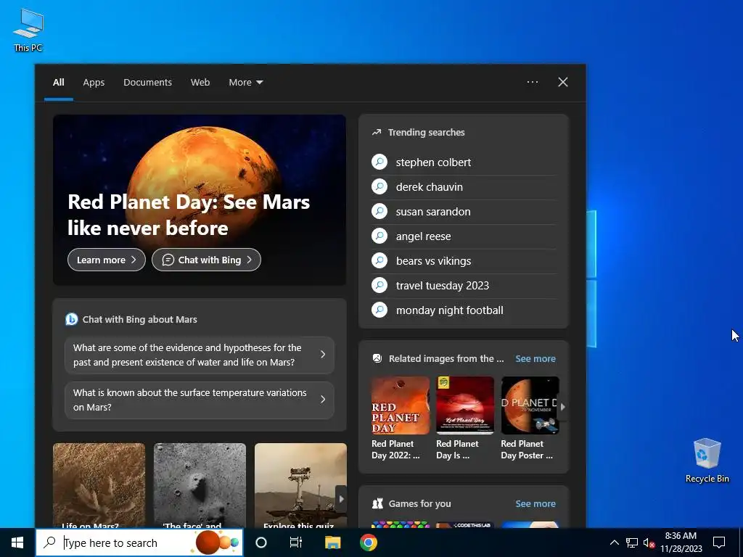Click See more for Related images
The image size is (743, 557).
coord(535,358)
